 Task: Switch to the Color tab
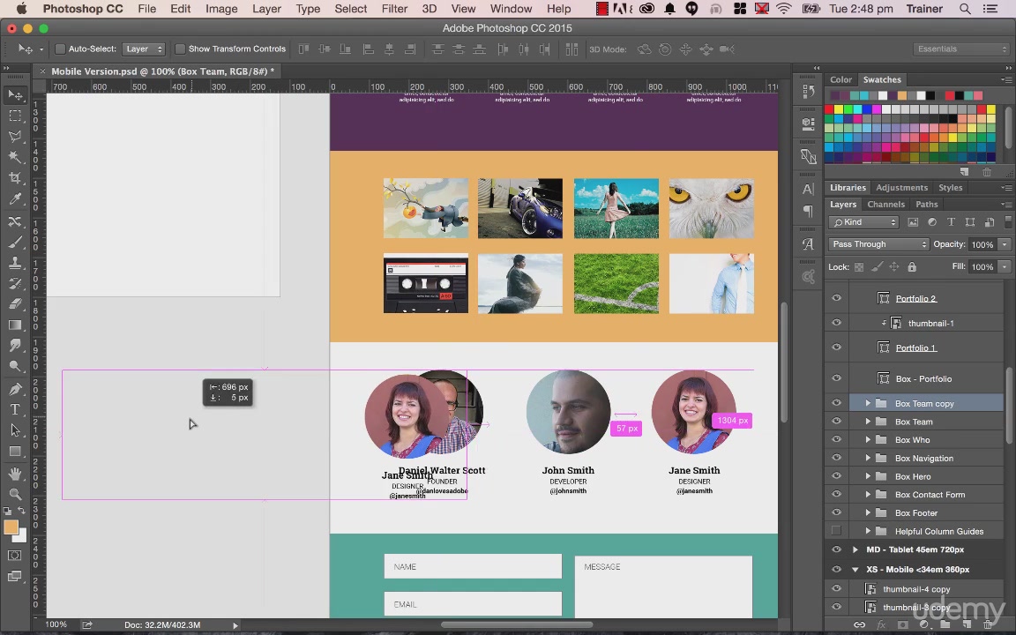840,79
